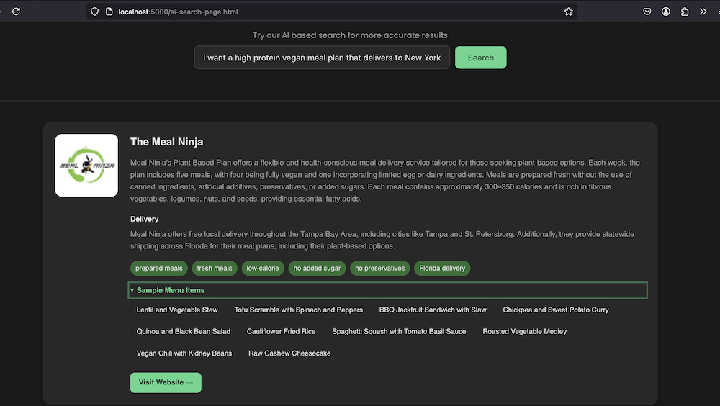This screenshot has height=406, width=720.
Task: Click Chickpea and Sweet Potato Curry
Action: click(x=556, y=310)
